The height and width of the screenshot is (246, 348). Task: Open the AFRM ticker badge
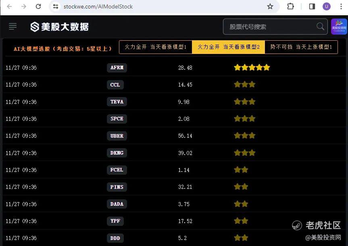[117, 68]
